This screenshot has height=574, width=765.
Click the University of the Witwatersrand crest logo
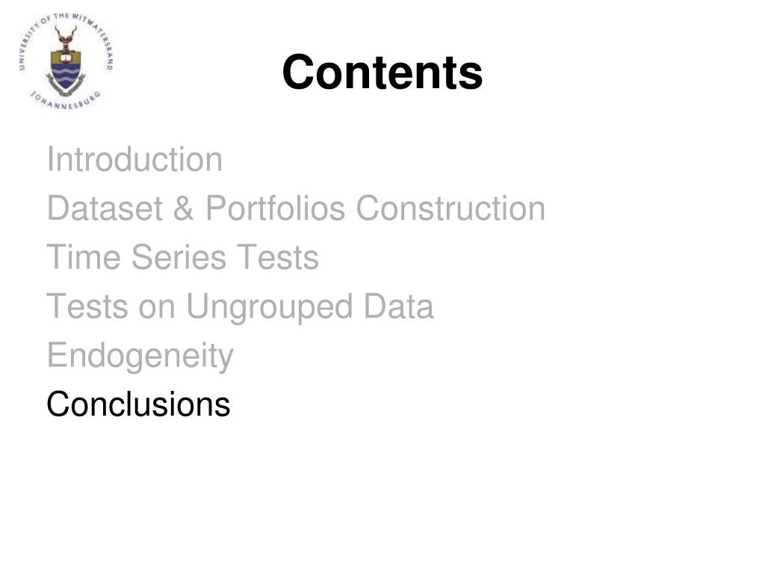pyautogui.click(x=66, y=61)
